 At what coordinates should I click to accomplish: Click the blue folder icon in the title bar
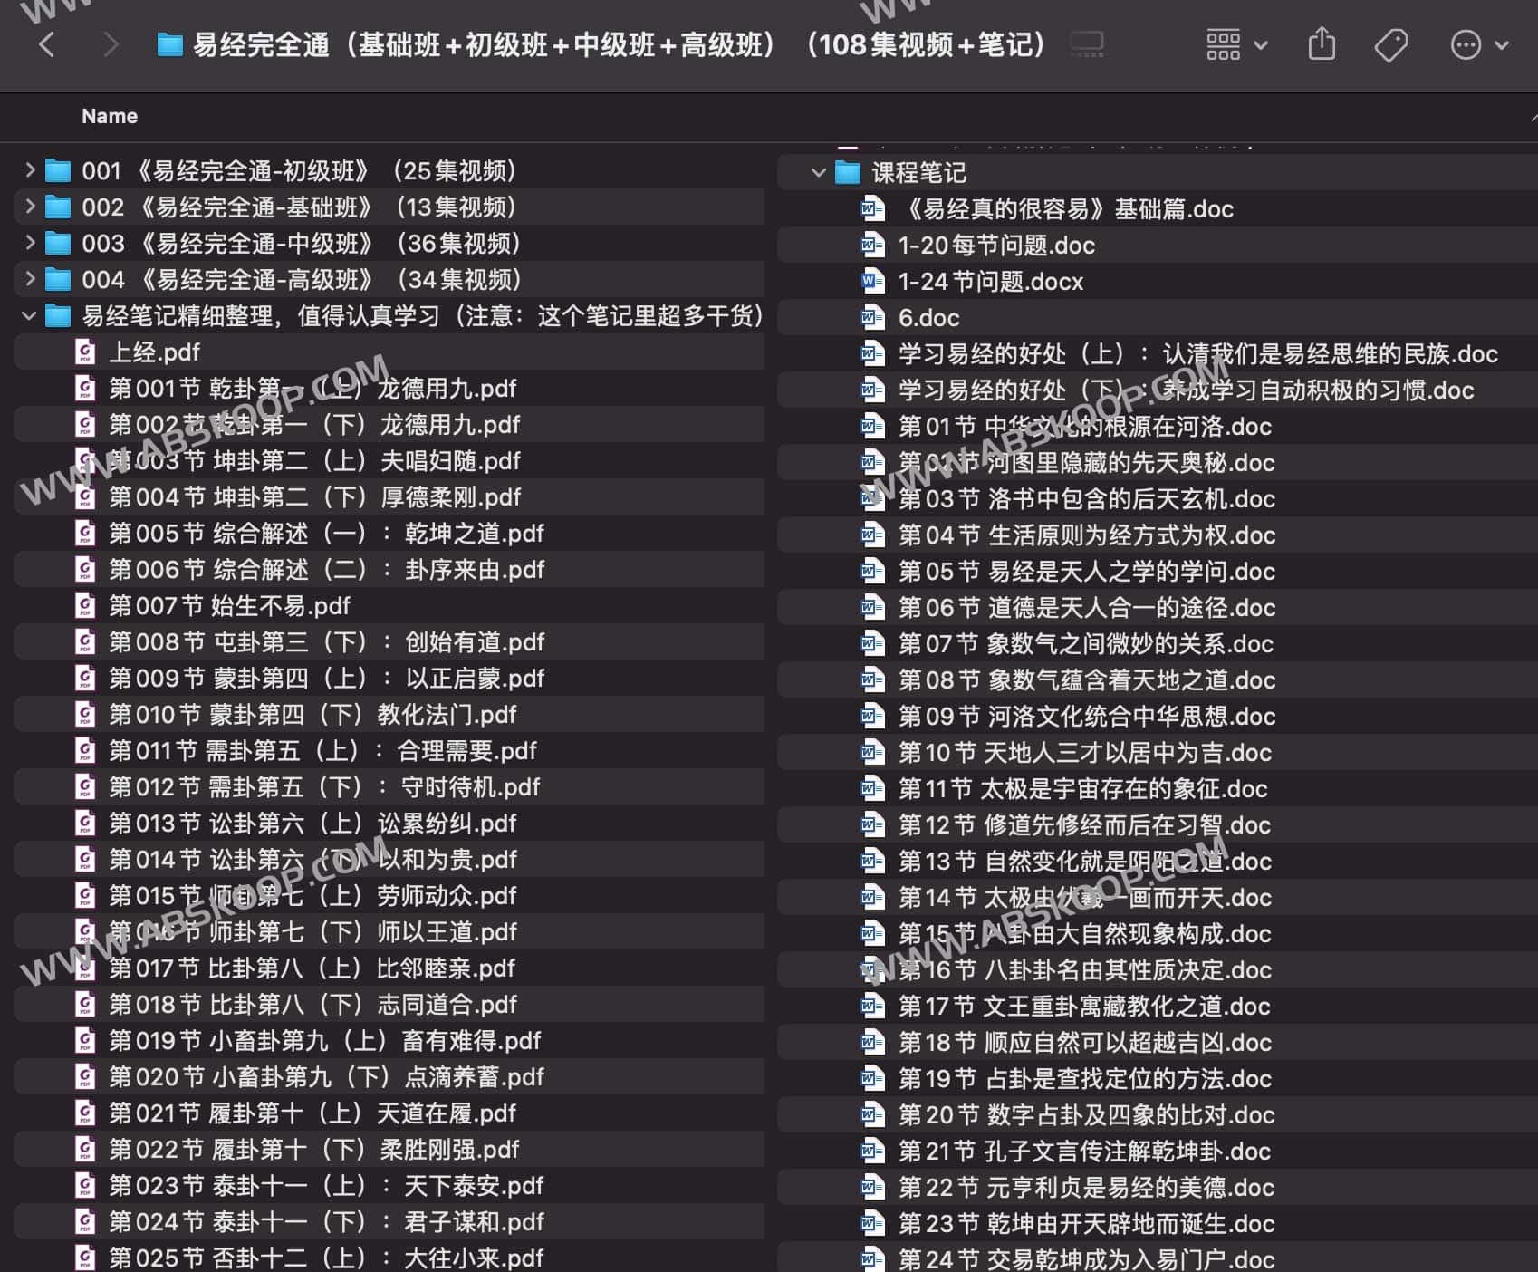[168, 43]
